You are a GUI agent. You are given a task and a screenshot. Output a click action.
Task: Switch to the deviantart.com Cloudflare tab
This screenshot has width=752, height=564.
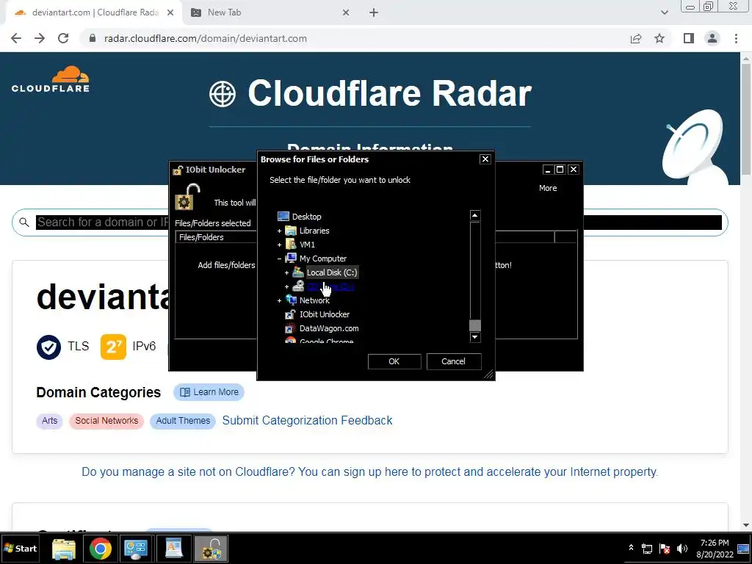coord(94,12)
